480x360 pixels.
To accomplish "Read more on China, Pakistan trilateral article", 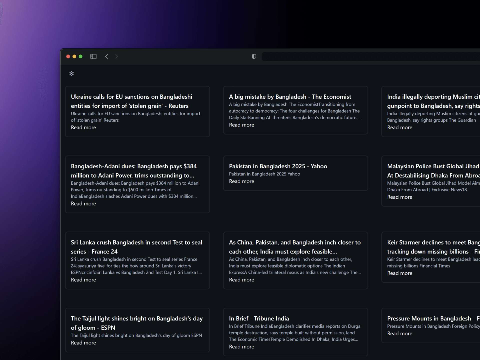I will [241, 280].
